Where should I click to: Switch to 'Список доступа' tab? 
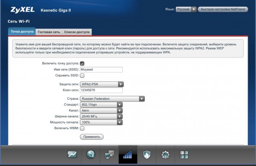[x=77, y=32]
